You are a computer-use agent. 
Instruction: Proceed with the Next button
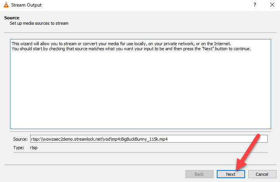[x=231, y=174]
